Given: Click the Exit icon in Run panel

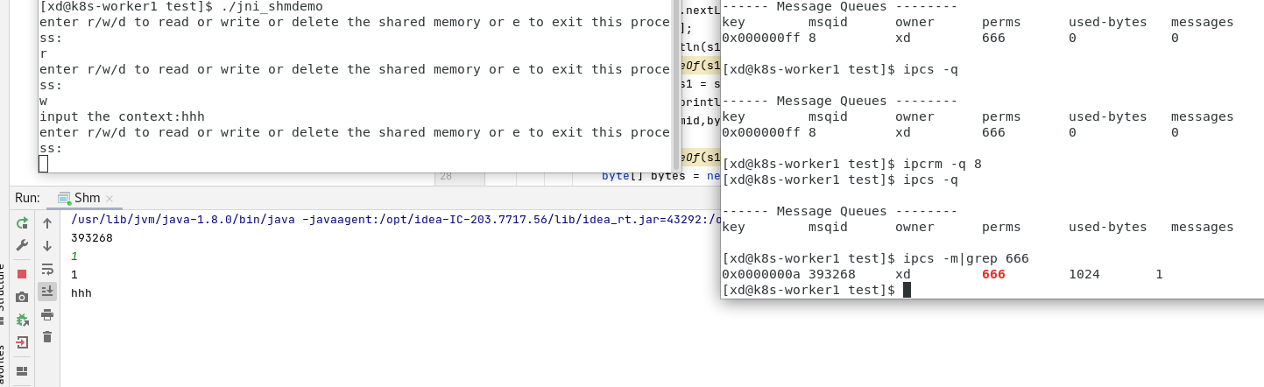Looking at the screenshot, I should tap(22, 342).
